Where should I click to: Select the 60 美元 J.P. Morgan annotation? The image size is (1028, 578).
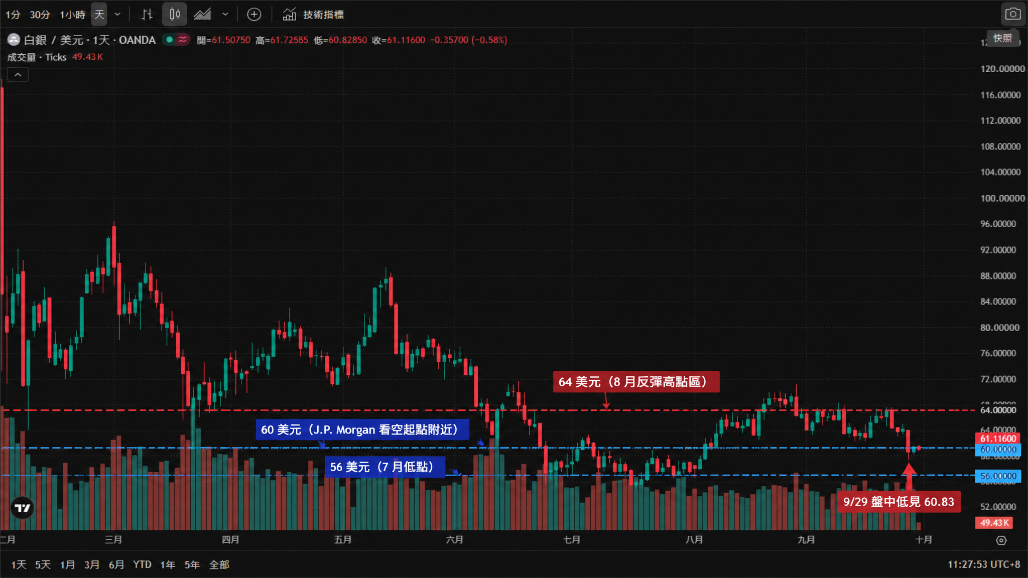pyautogui.click(x=362, y=430)
